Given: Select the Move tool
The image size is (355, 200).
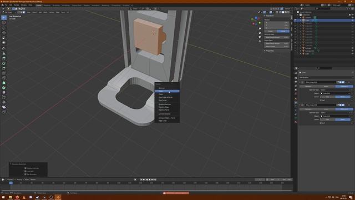Looking at the screenshot, I should pyautogui.click(x=4, y=28).
